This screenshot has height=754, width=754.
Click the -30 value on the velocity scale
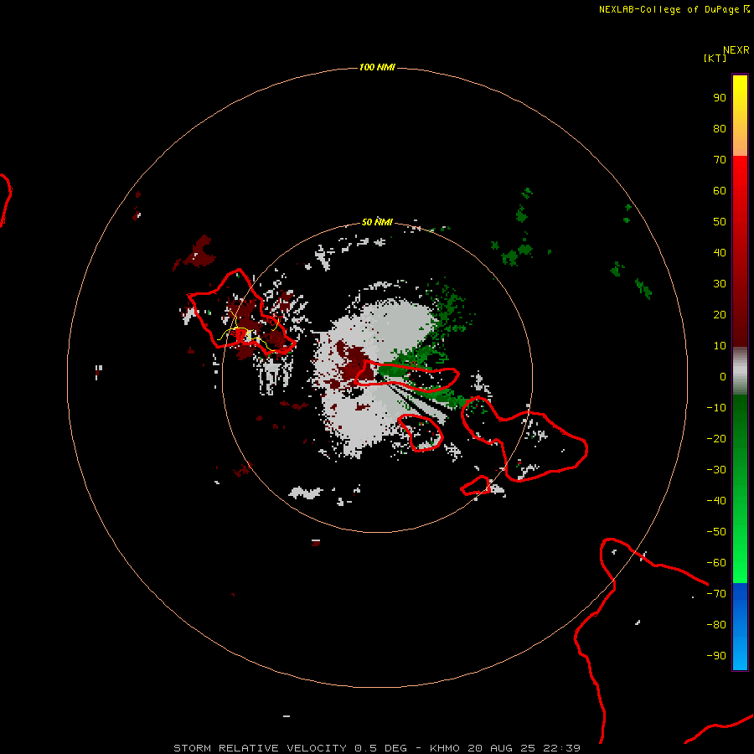pos(716,470)
